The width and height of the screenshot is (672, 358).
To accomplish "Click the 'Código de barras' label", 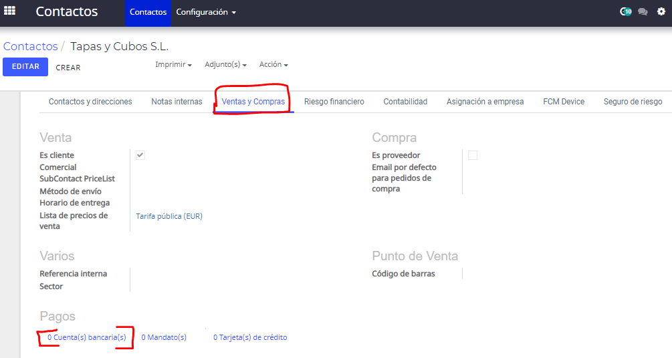I will tap(403, 274).
